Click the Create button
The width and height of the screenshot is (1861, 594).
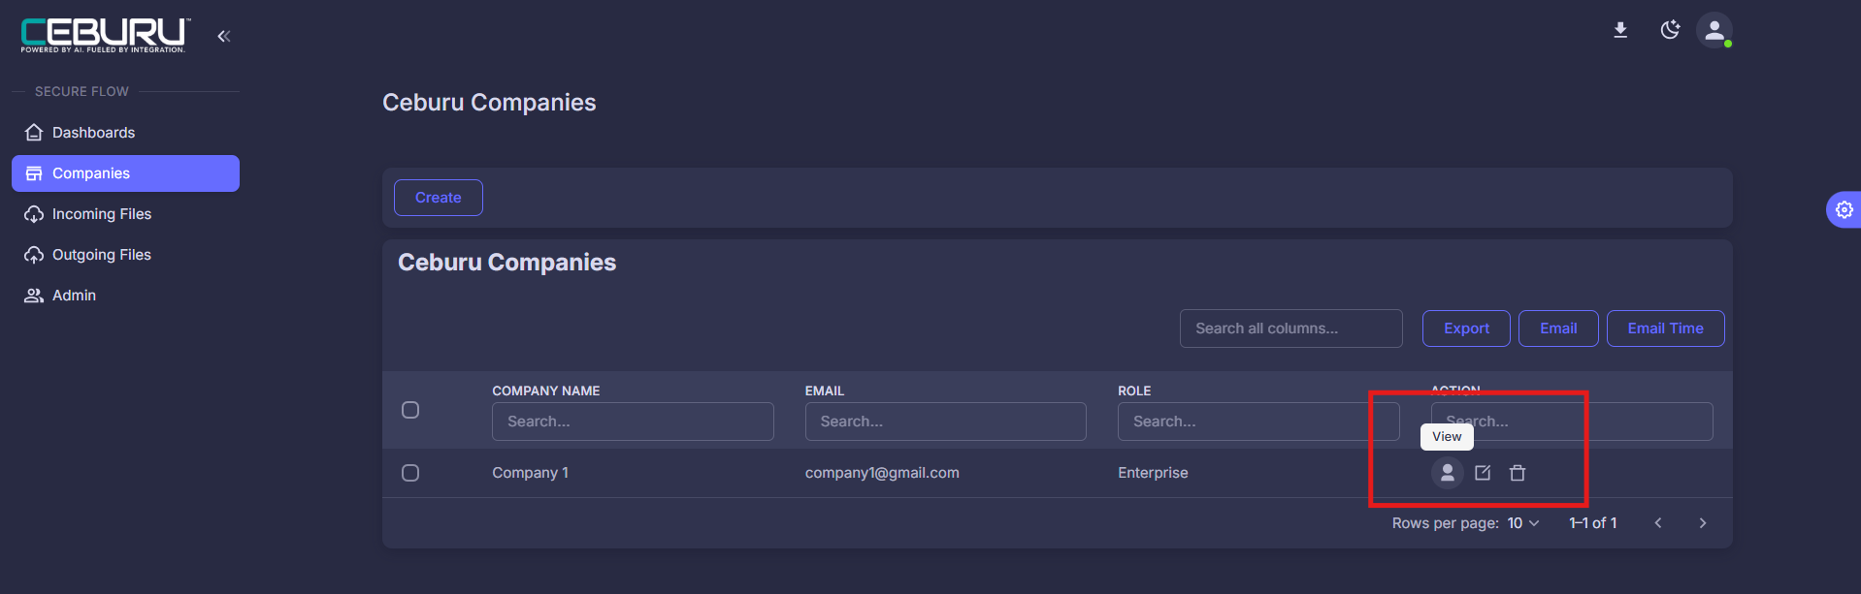pyautogui.click(x=439, y=198)
